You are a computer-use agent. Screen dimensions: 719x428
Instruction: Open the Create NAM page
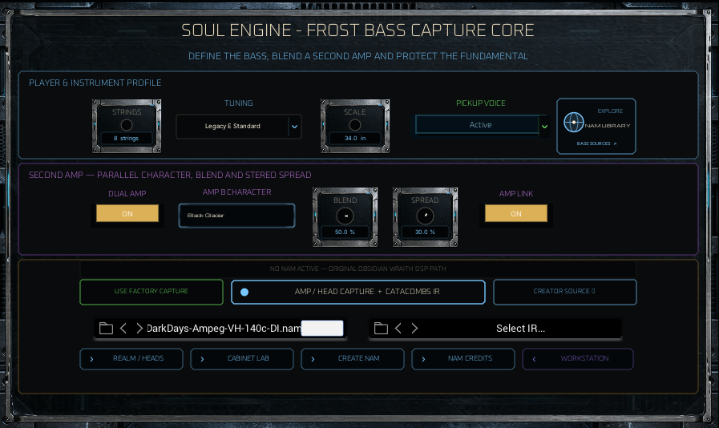353,359
